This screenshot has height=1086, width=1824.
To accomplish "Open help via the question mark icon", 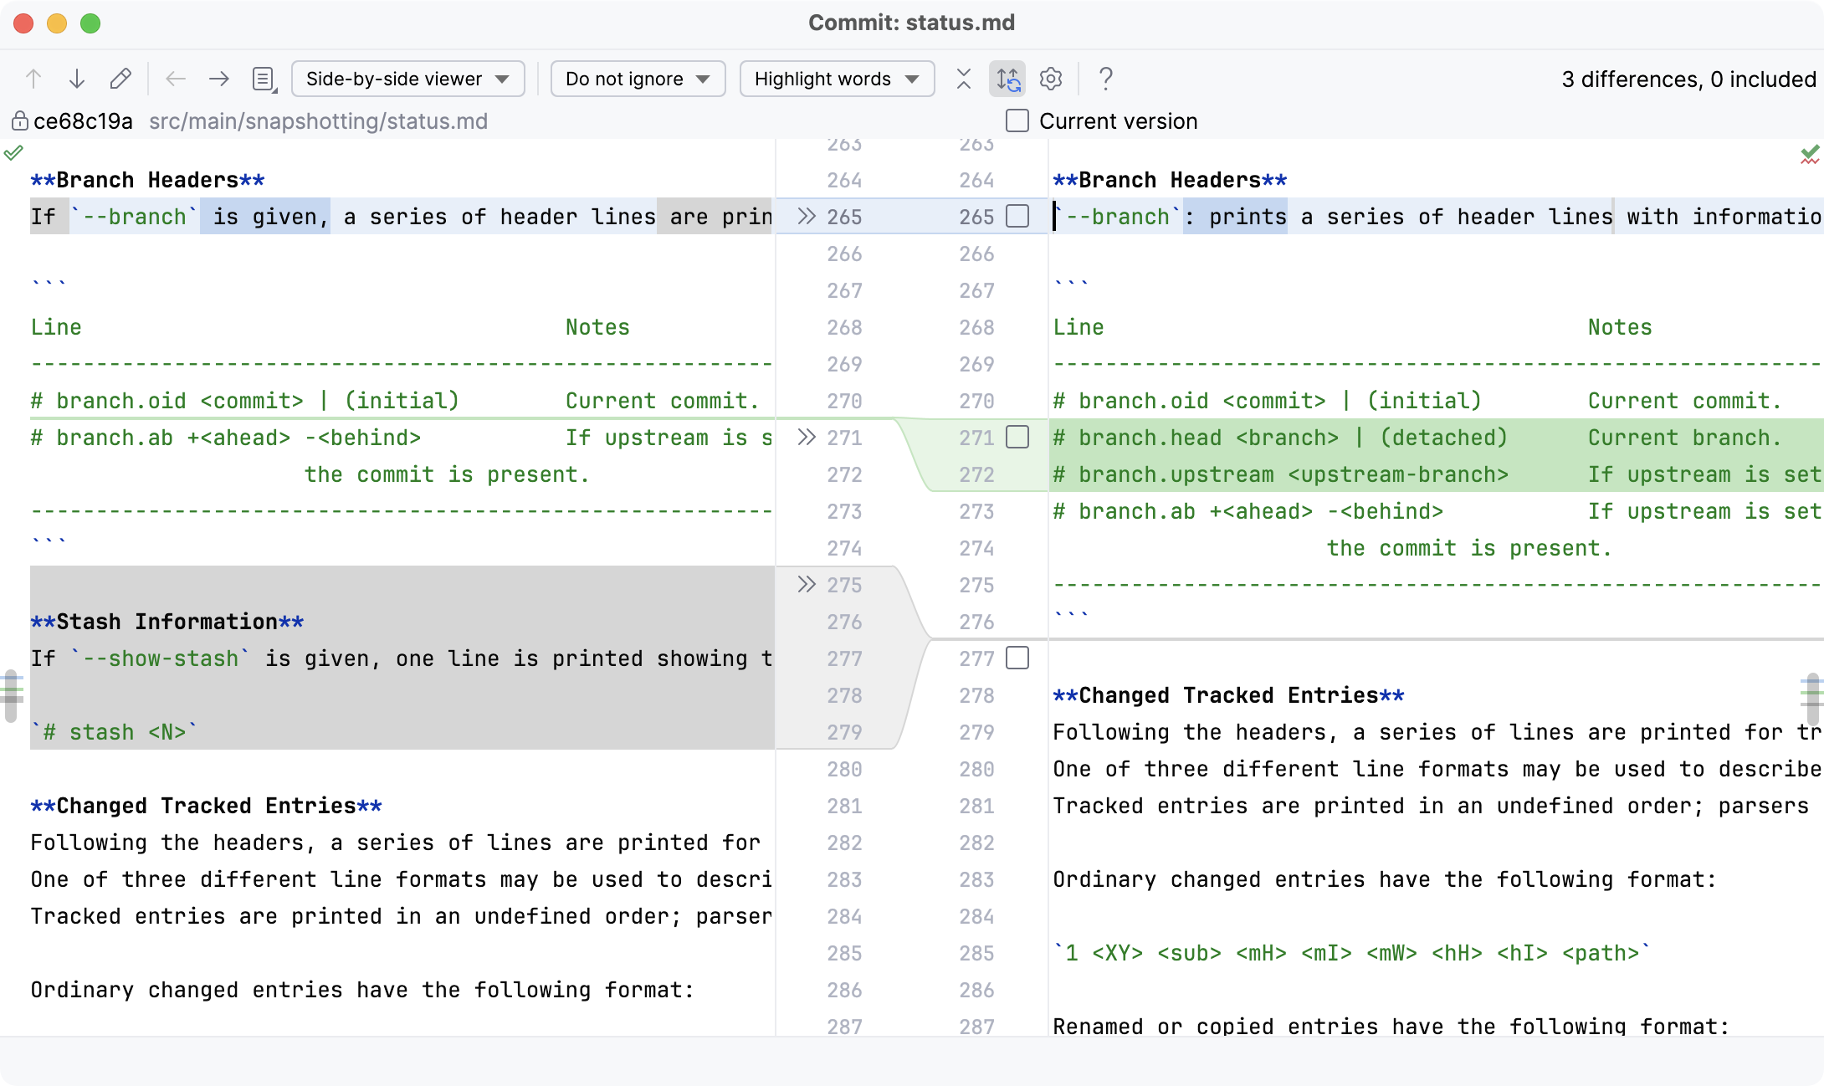I will tap(1106, 79).
